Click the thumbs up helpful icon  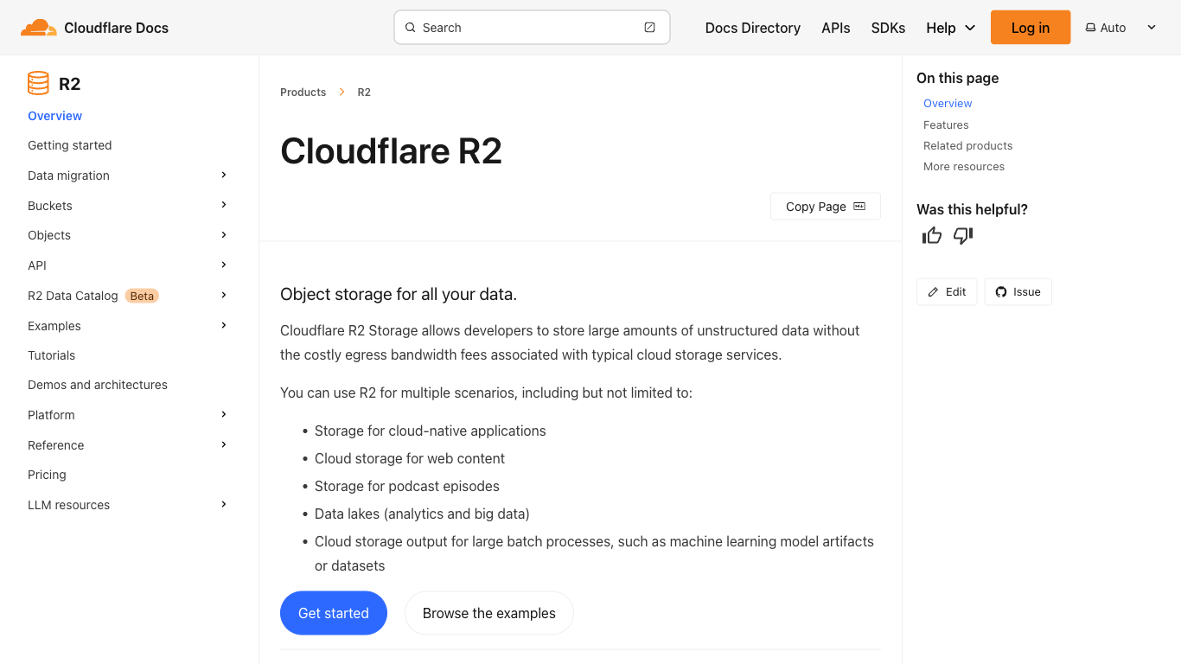pos(932,235)
